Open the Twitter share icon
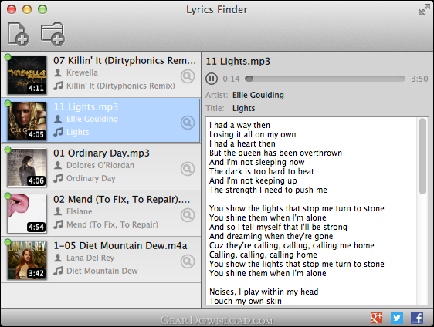 (x=397, y=318)
